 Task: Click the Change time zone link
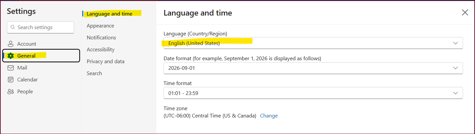pyautogui.click(x=269, y=116)
